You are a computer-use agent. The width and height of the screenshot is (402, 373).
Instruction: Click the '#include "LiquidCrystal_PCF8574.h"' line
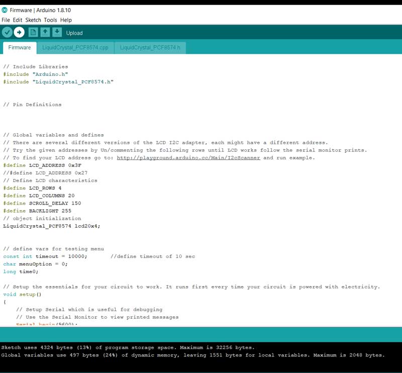(58, 82)
